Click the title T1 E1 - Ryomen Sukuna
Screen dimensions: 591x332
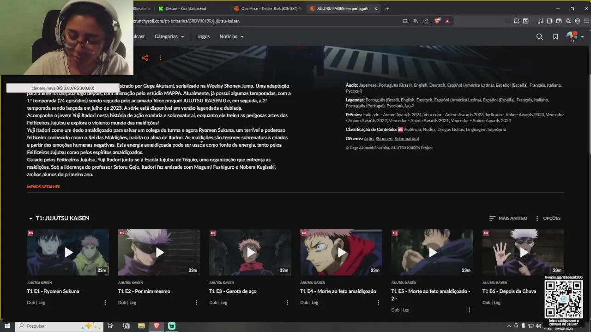point(53,291)
